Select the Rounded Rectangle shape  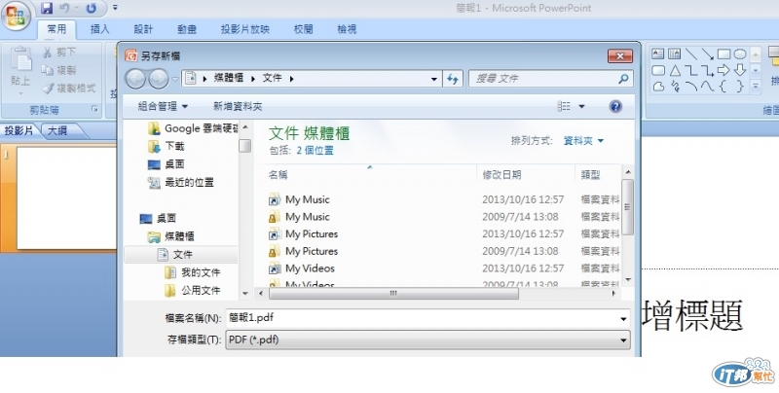[x=658, y=70]
